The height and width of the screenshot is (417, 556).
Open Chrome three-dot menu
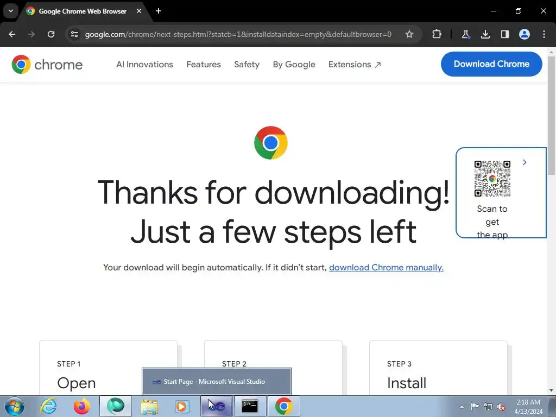pos(544,34)
